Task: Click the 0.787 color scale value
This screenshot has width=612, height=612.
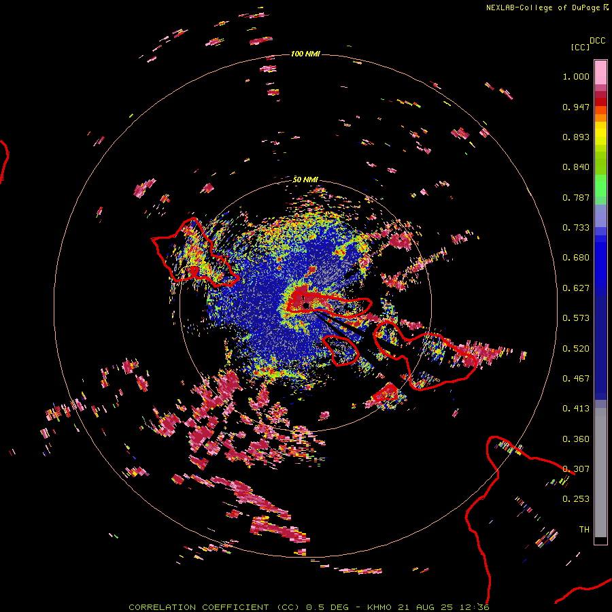Action: [x=576, y=197]
